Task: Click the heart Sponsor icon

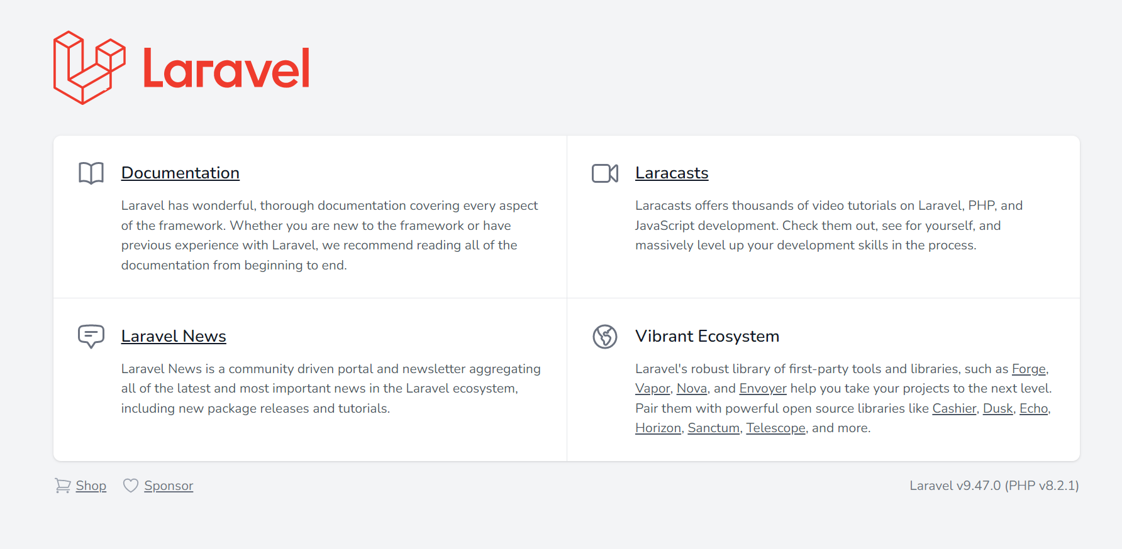Action: click(130, 486)
